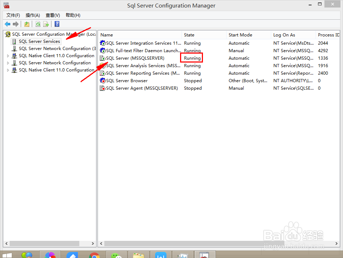Click the tree pane horizontal scrollbar thumb
The height and width of the screenshot is (258, 343).
(x=44, y=243)
